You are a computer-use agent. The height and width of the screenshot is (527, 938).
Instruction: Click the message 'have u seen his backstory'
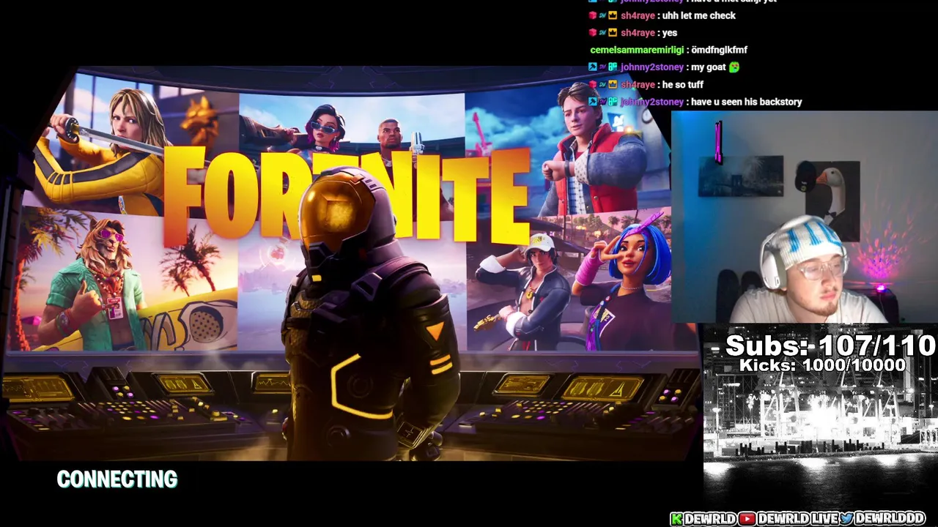[747, 102]
